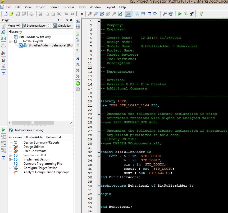The image size is (228, 213).
Task: Open the Tools menu
Action: (x=82, y=7)
